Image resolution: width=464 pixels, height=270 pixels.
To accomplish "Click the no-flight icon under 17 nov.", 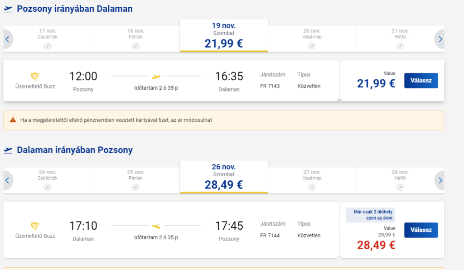I will 48,46.
